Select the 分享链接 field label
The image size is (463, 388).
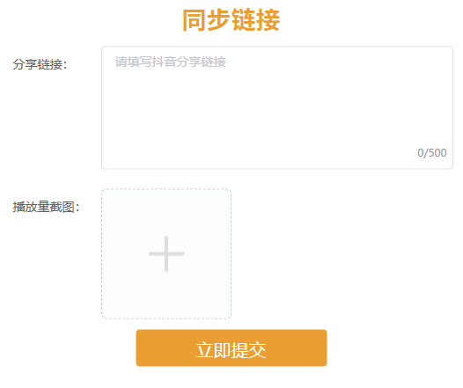[40, 64]
